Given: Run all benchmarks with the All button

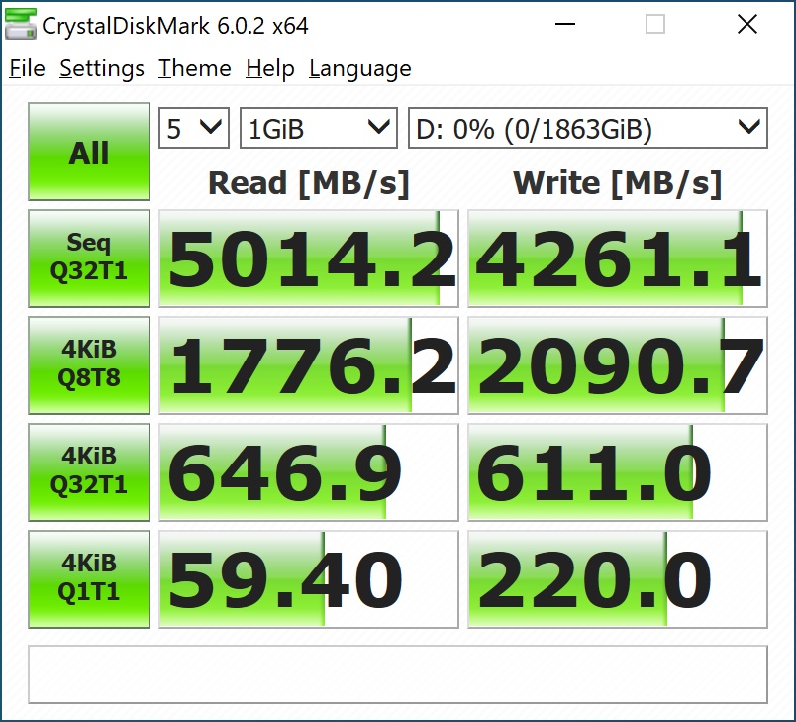Looking at the screenshot, I should click(89, 152).
